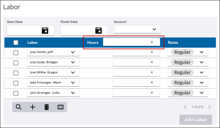Click the Rates column header

point(173,43)
